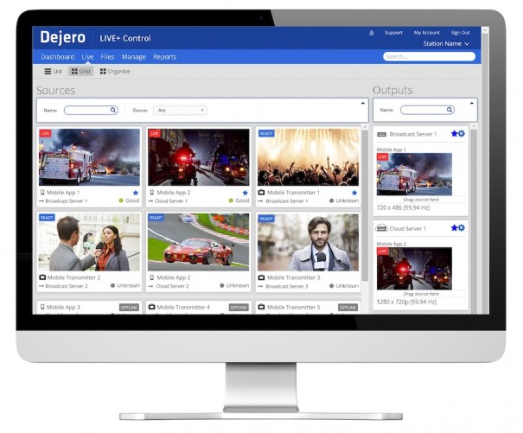Collapse the Sources filter panel
The height and width of the screenshot is (433, 523).
363,102
